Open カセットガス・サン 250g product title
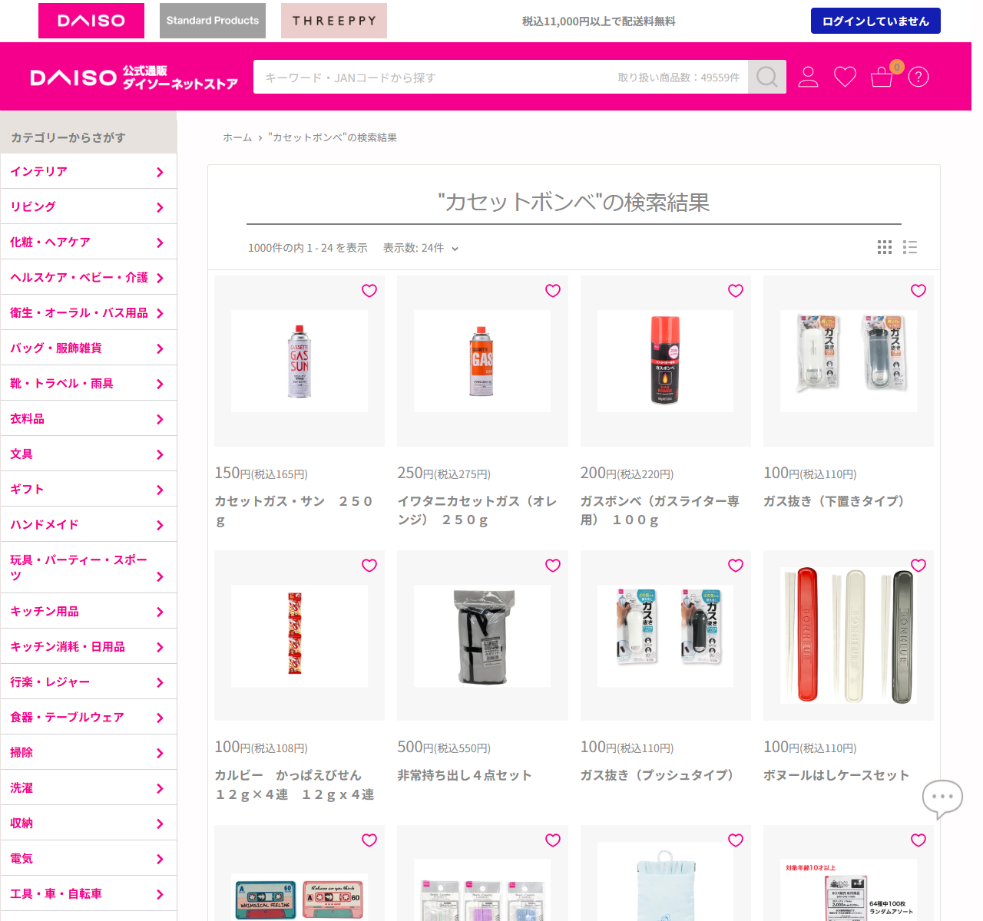 294,510
